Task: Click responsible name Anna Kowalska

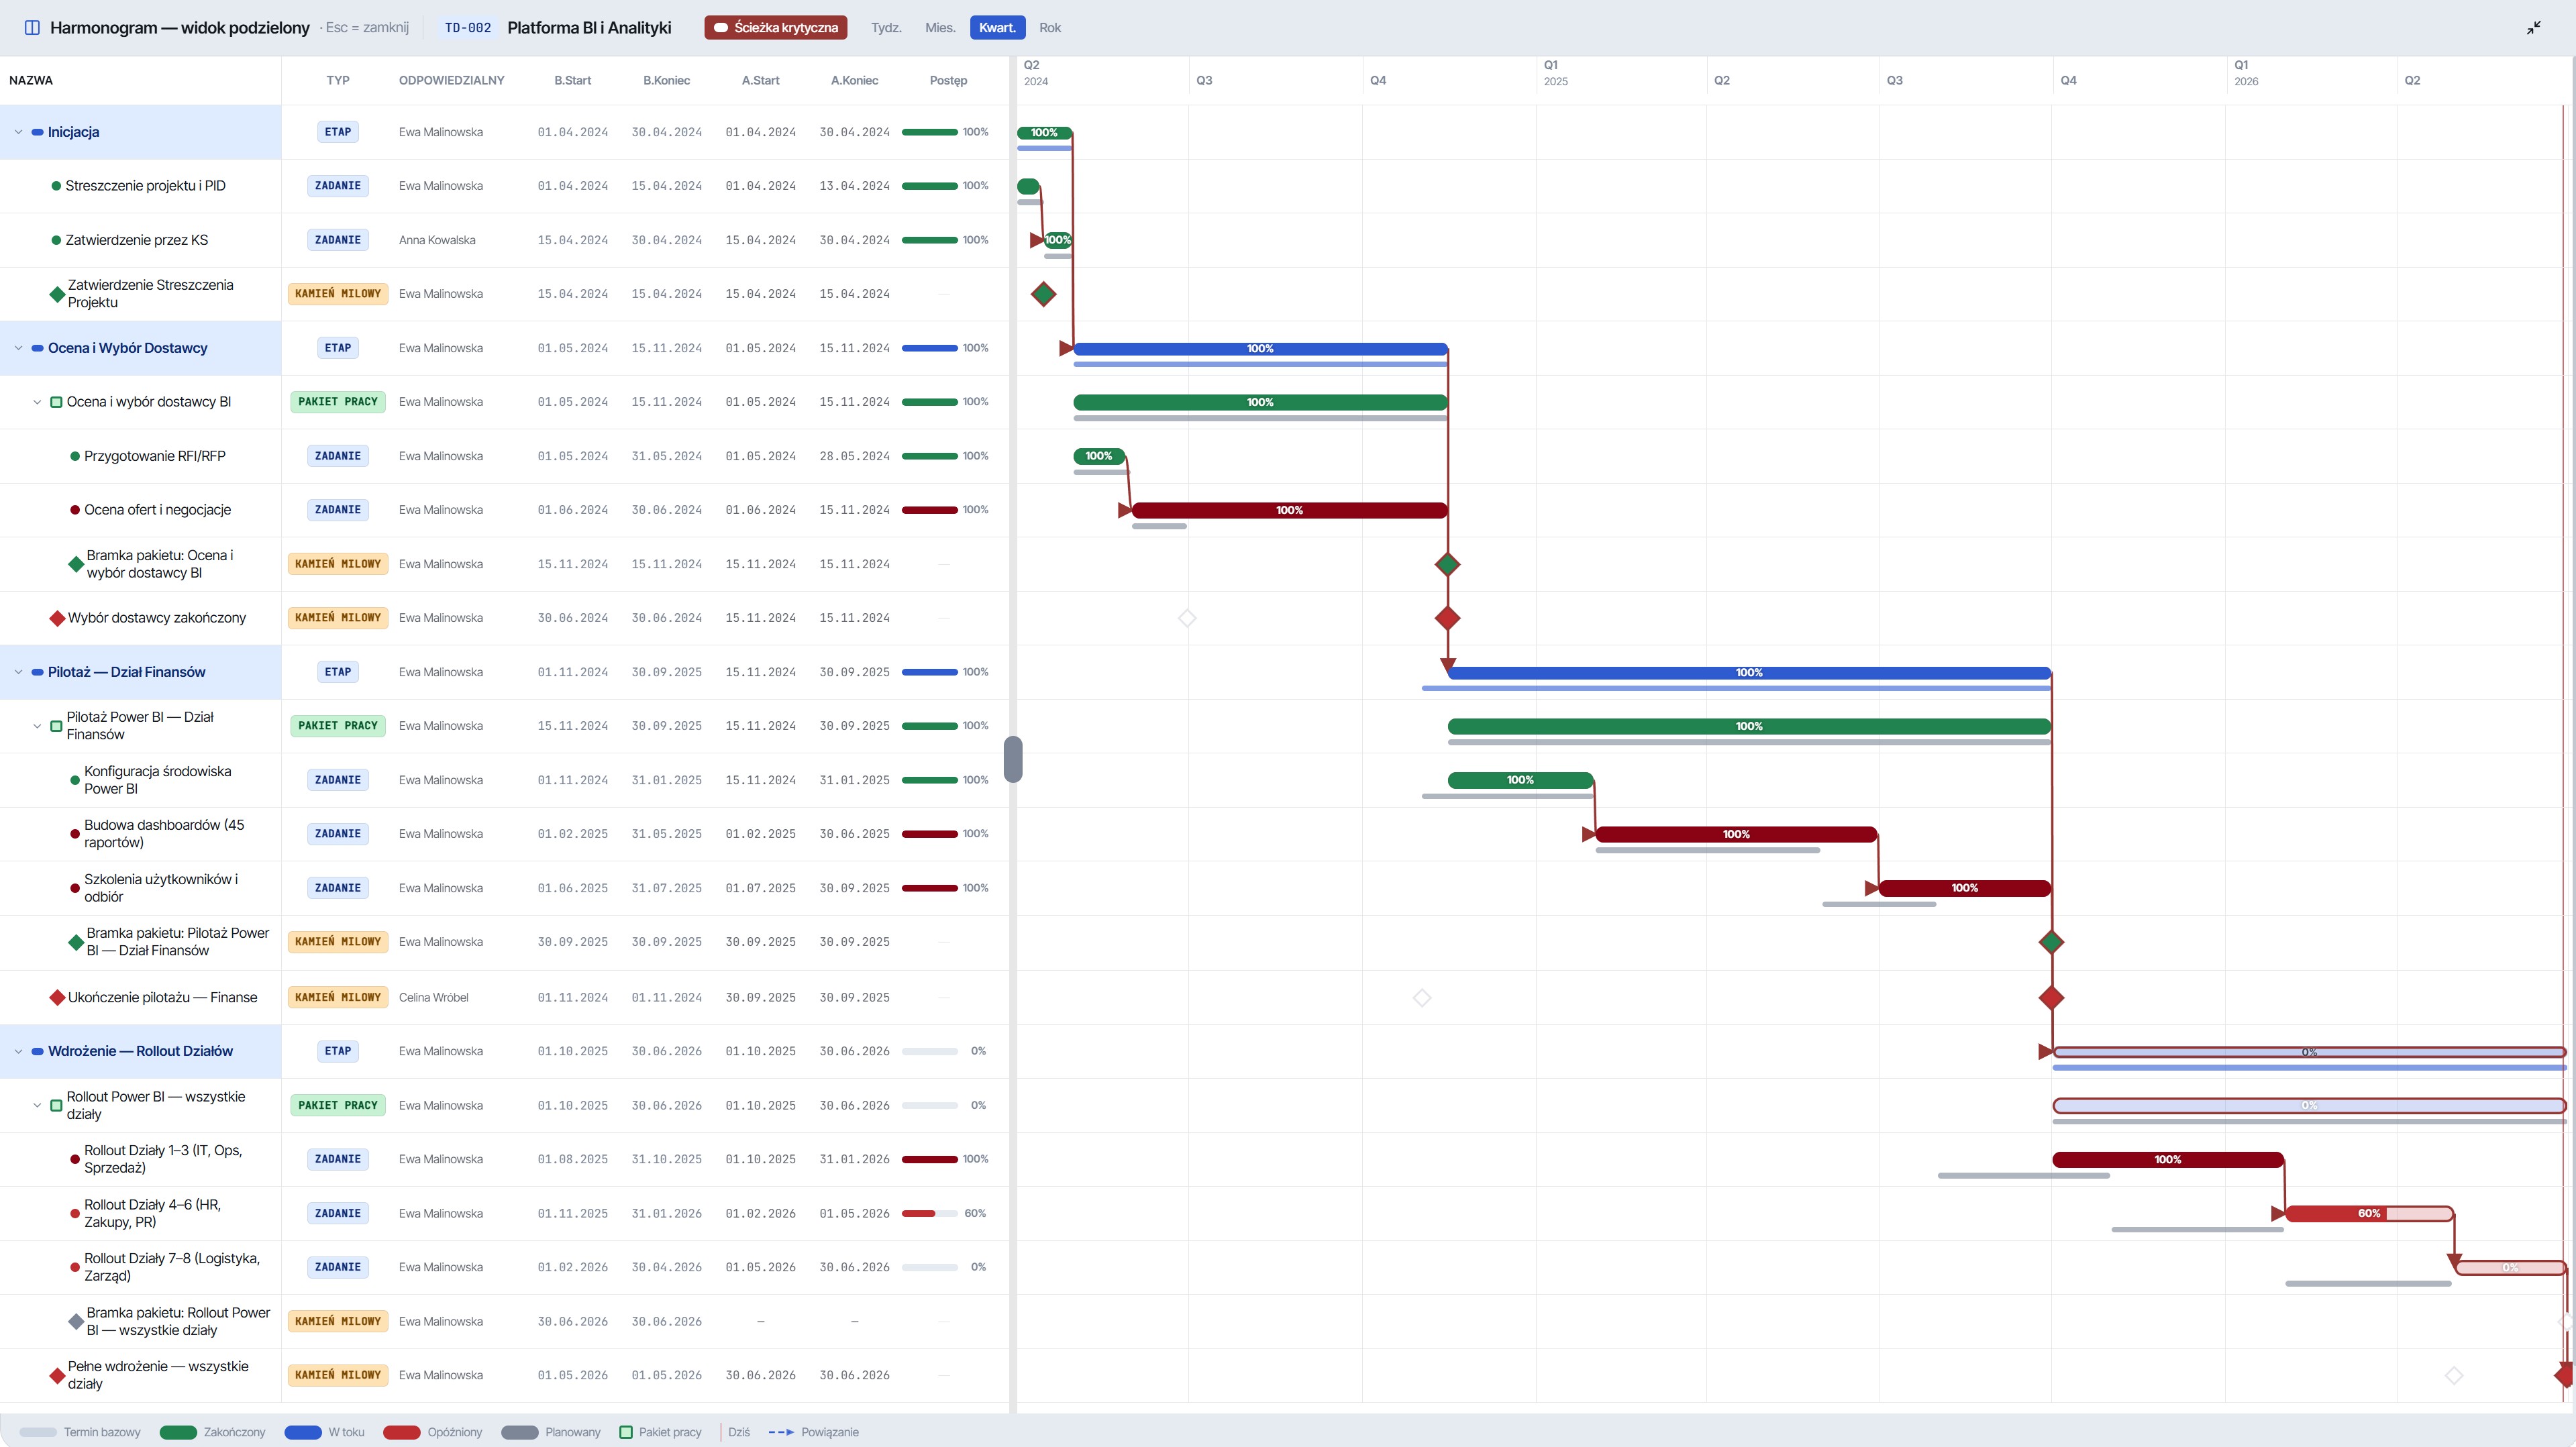Action: [437, 240]
